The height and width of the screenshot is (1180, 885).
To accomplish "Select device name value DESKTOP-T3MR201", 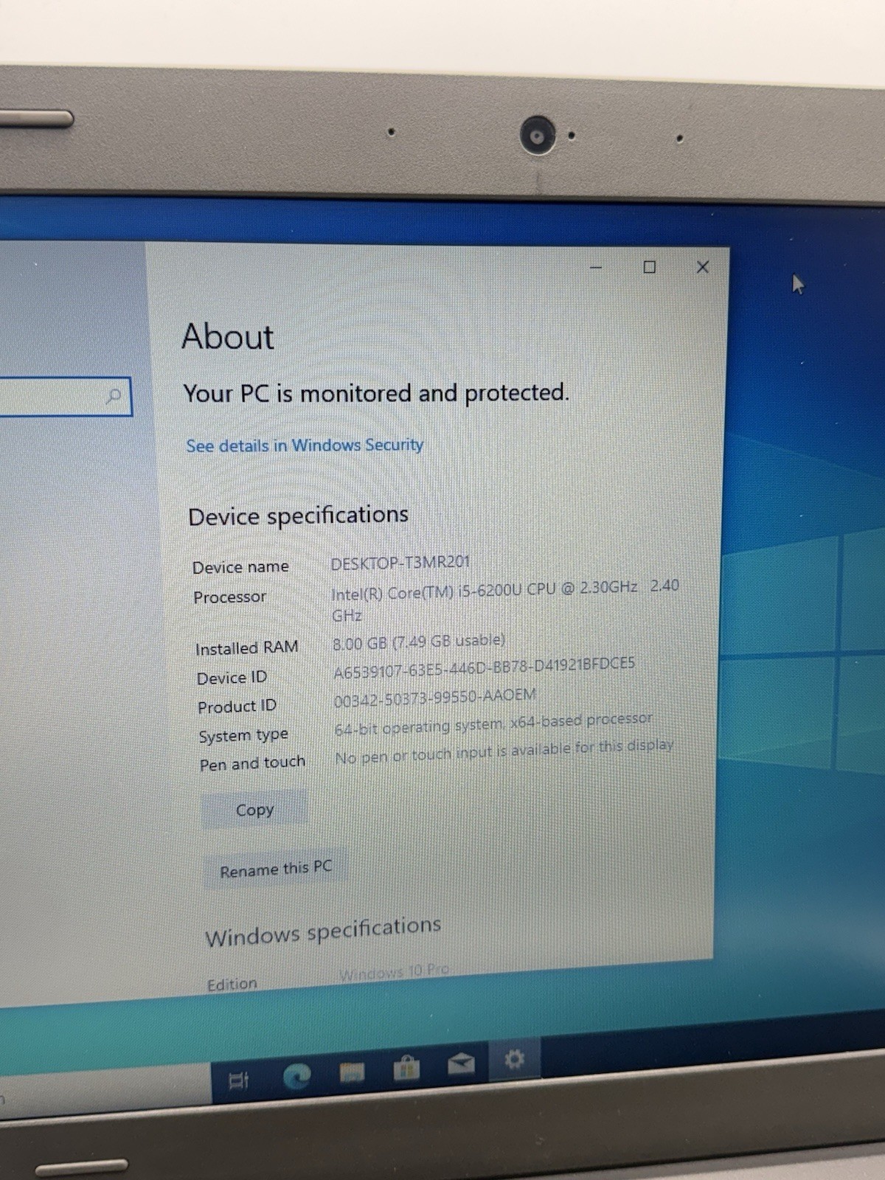I will (400, 563).
